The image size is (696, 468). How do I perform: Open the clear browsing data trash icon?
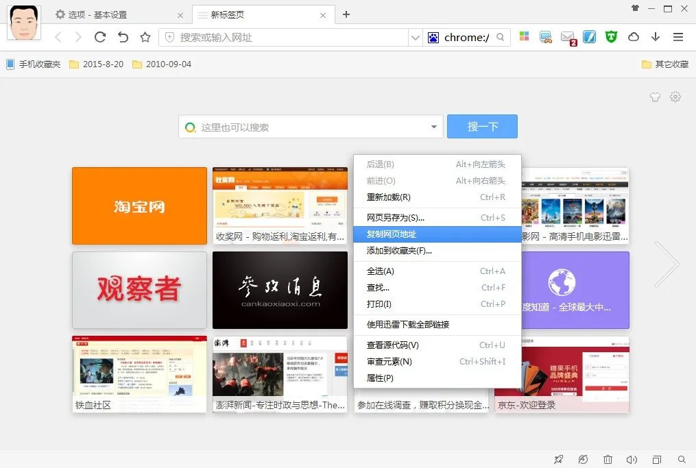(x=607, y=459)
